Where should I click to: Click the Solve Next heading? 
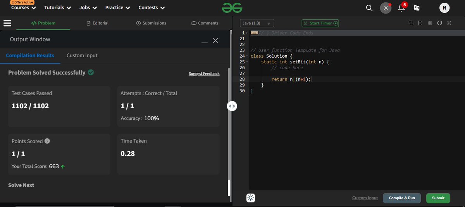(x=21, y=185)
